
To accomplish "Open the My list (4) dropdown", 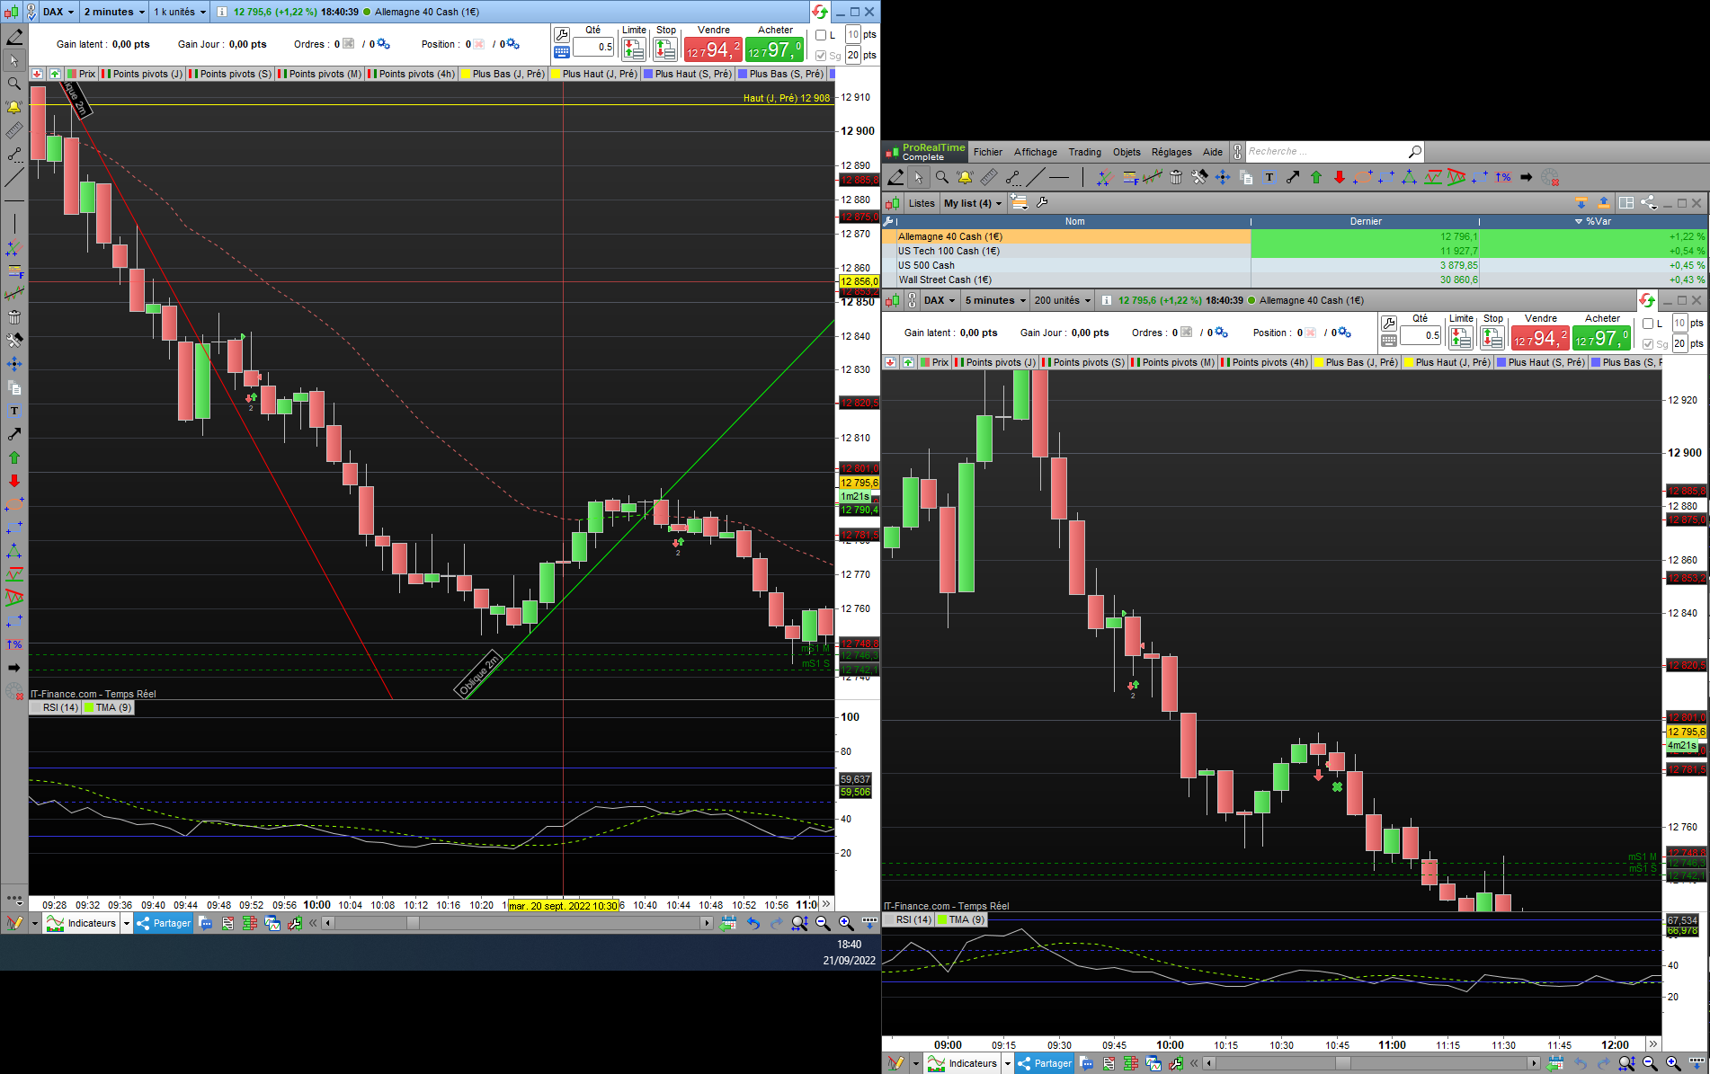I will point(973,203).
